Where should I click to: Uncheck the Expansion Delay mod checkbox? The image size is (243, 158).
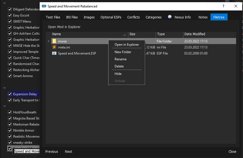(10, 94)
